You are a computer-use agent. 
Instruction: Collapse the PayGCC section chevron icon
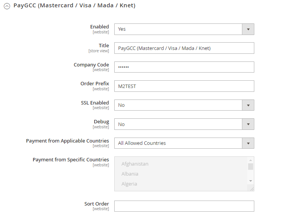pos(7,6)
